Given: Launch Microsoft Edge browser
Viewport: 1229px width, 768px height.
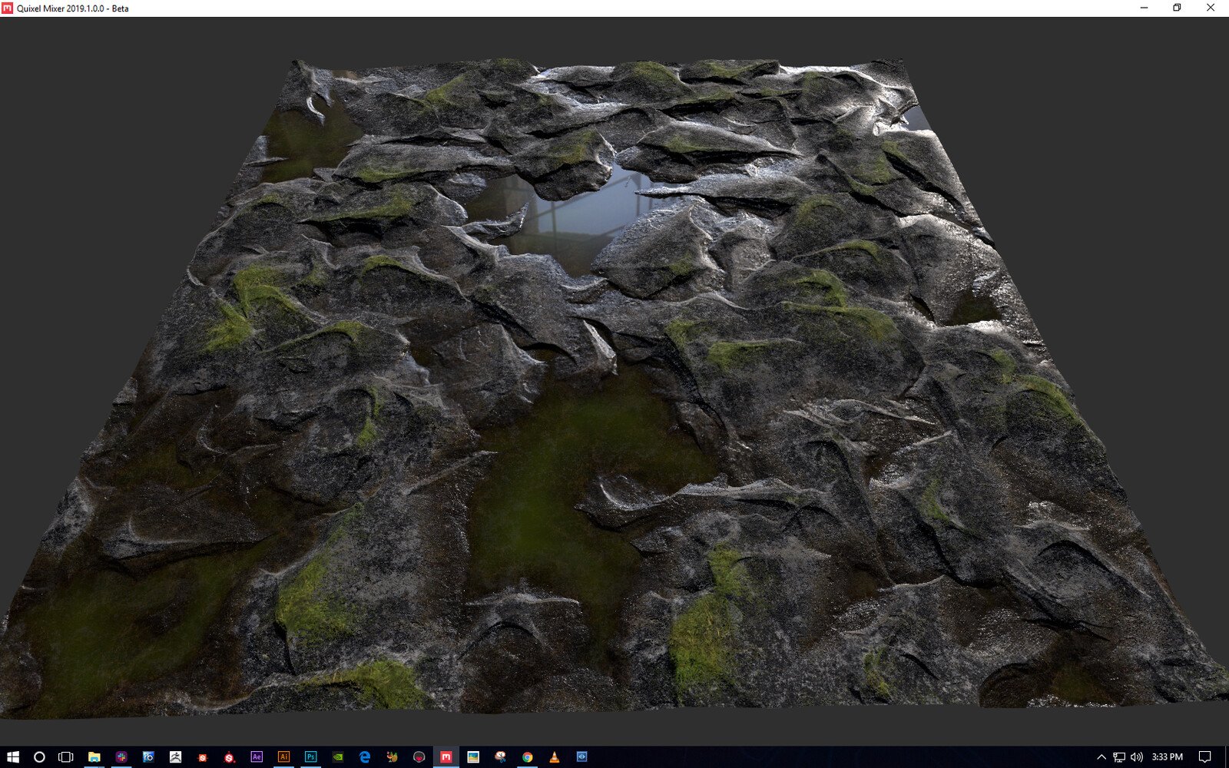Looking at the screenshot, I should (365, 756).
